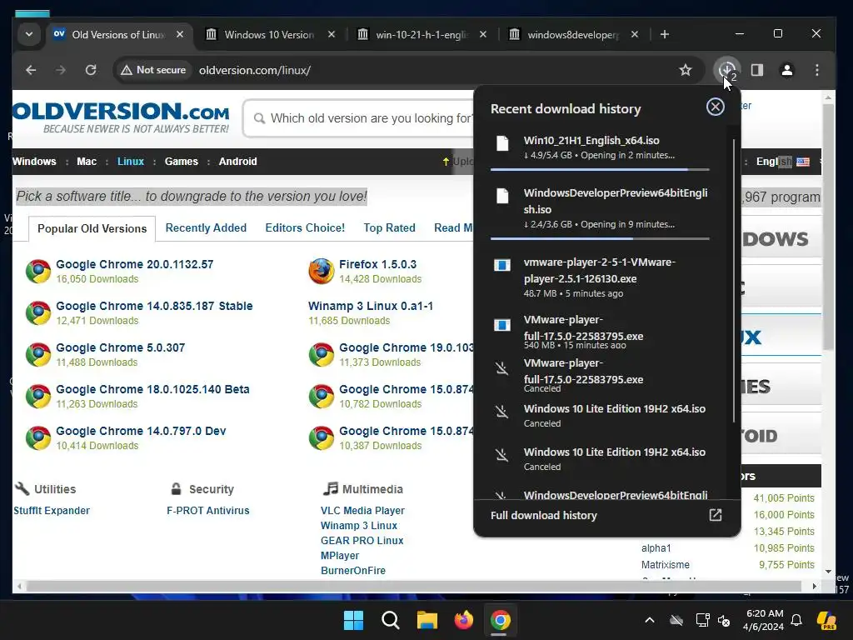Image resolution: width=853 pixels, height=640 pixels.
Task: Open the Chrome three-dot menu
Action: 816,70
